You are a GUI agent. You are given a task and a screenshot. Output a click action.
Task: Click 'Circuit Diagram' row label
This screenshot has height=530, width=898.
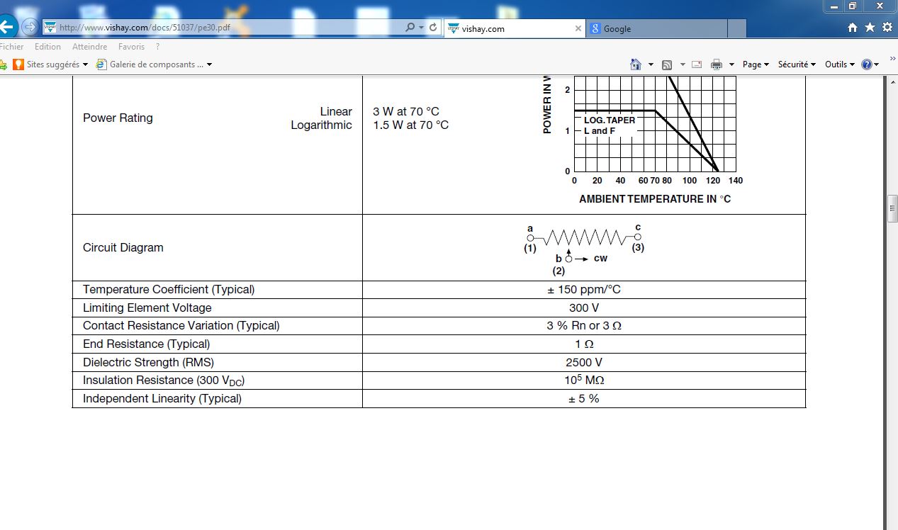coord(123,247)
